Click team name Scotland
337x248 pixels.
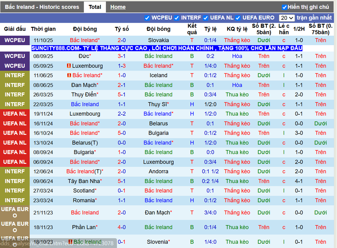tap(85, 191)
